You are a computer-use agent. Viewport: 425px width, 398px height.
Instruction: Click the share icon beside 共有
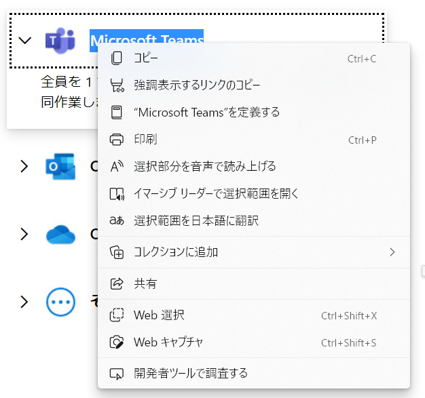coord(117,283)
